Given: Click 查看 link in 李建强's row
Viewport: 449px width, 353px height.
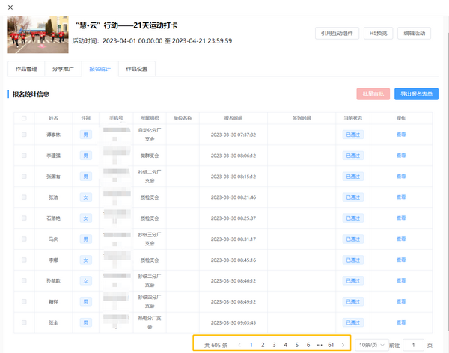Looking at the screenshot, I should (x=401, y=156).
